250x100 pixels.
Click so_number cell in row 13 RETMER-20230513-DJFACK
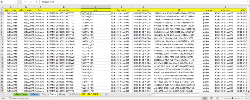tap(64, 47)
